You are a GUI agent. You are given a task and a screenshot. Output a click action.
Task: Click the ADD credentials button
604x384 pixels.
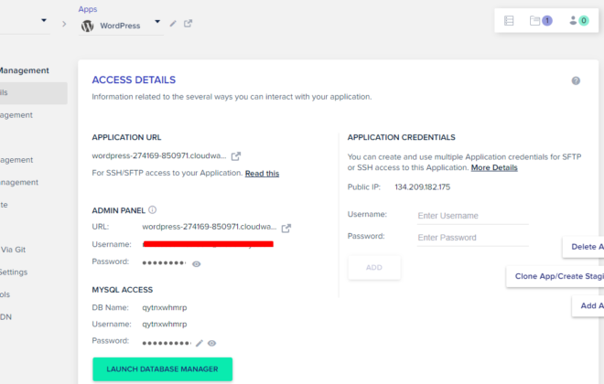(374, 267)
